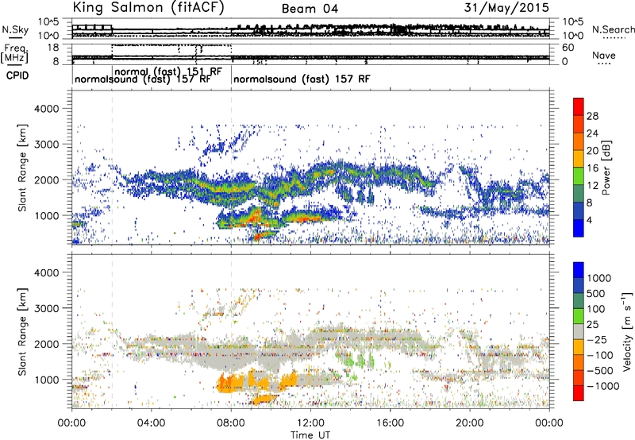Click the -1000 label on the velocity colorbar
Image resolution: width=635 pixels, height=440 pixels.
coord(603,386)
